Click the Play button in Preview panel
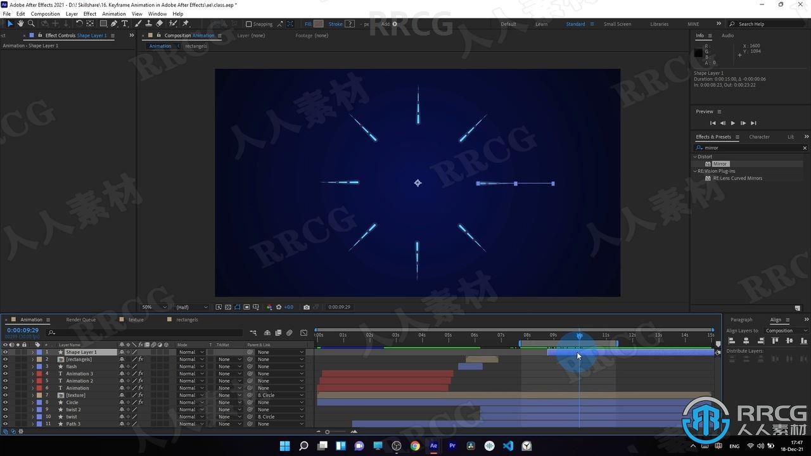This screenshot has height=456, width=811. 733,123
